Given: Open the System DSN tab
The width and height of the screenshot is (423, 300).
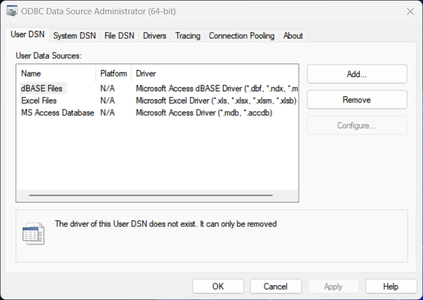Looking at the screenshot, I should [x=75, y=35].
